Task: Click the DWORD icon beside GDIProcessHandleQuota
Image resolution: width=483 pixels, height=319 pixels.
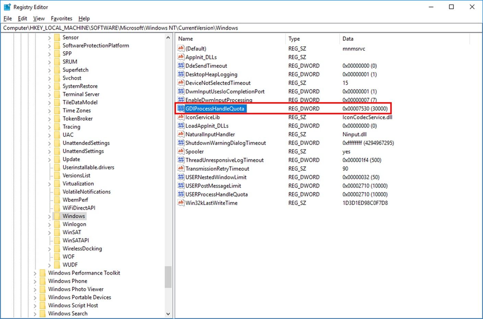Action: coord(181,108)
